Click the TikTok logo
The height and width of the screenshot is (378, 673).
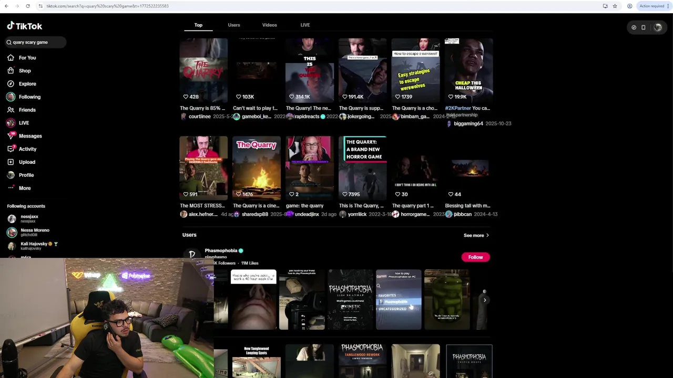(x=24, y=26)
